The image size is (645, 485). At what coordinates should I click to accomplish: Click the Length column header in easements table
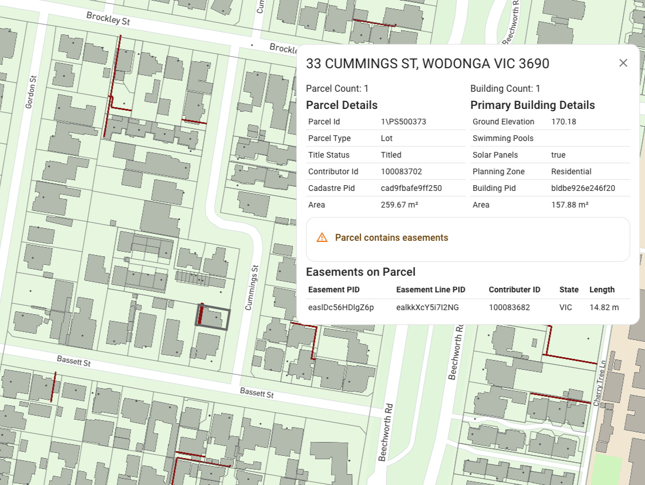601,290
